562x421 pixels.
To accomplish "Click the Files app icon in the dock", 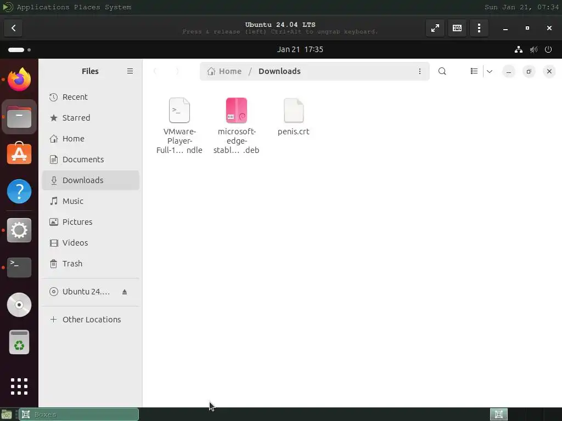I will tap(19, 117).
